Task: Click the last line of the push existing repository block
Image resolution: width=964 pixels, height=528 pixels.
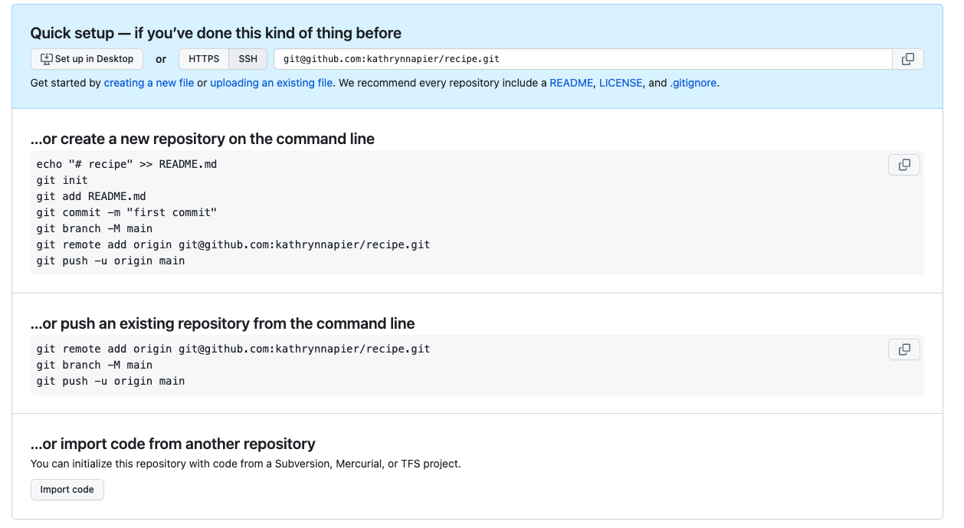Action: point(110,381)
